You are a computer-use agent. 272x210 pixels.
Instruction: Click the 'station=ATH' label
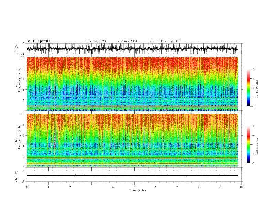point(127,41)
